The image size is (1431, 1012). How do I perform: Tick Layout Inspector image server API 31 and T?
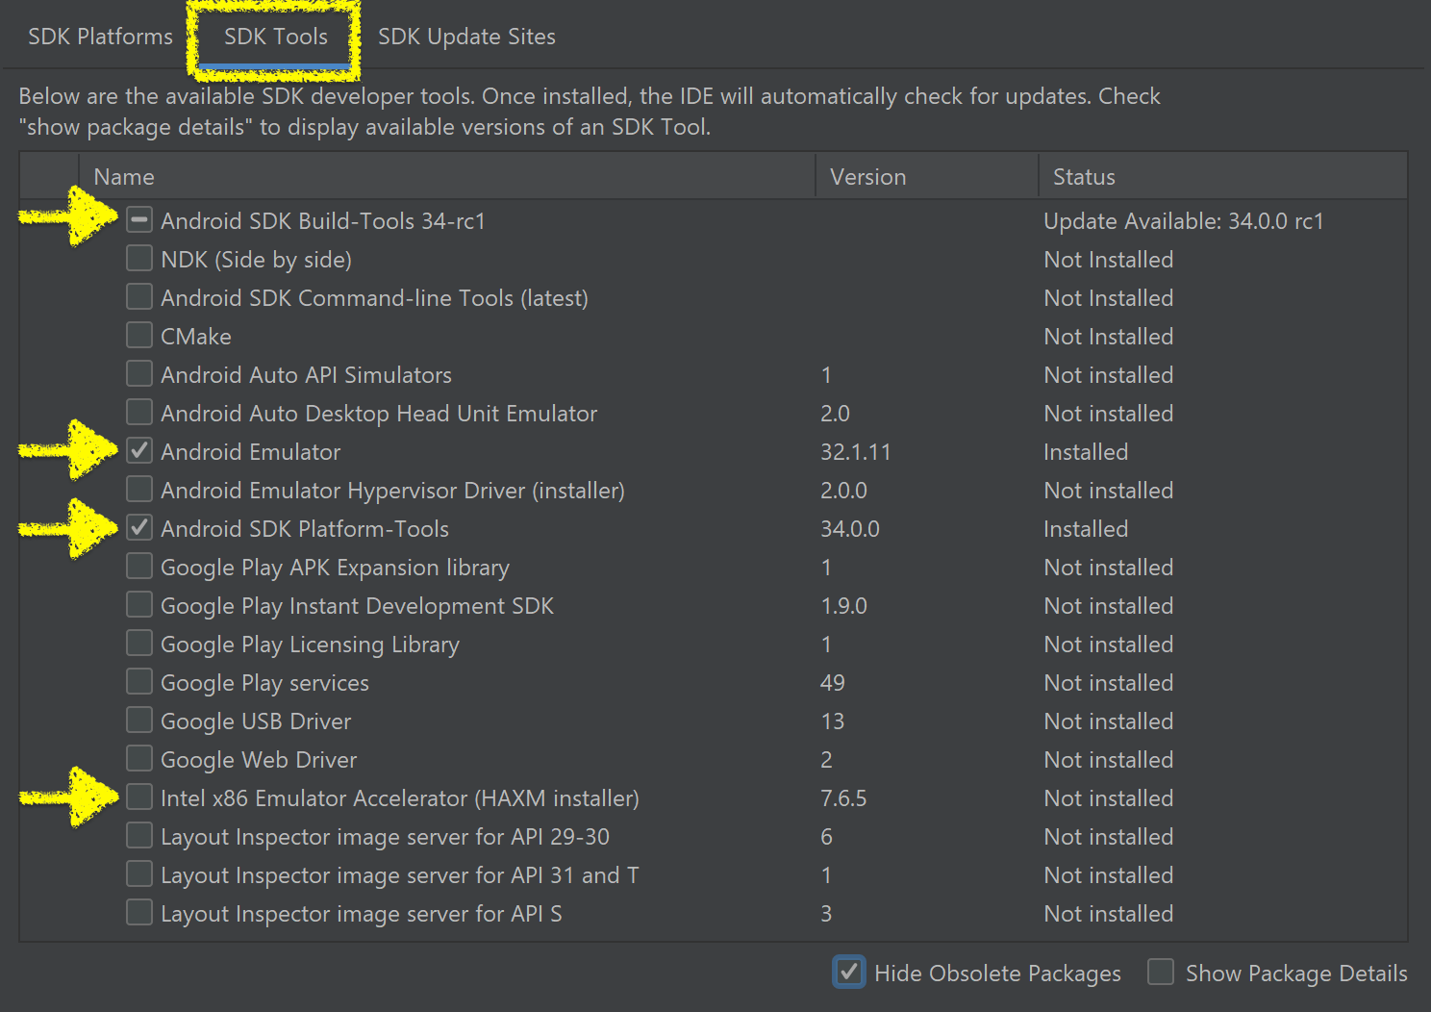pyautogui.click(x=139, y=874)
